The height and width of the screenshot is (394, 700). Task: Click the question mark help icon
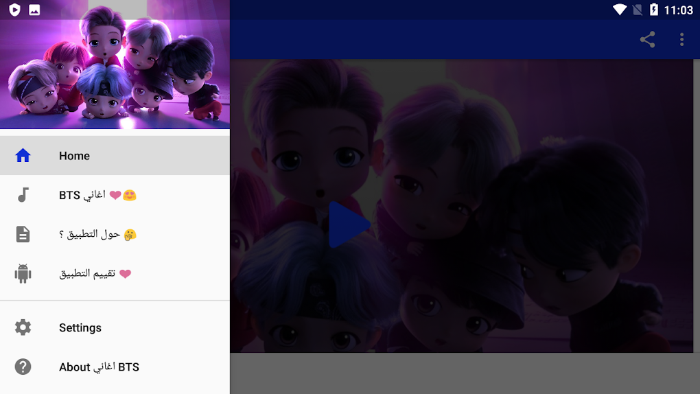(23, 367)
